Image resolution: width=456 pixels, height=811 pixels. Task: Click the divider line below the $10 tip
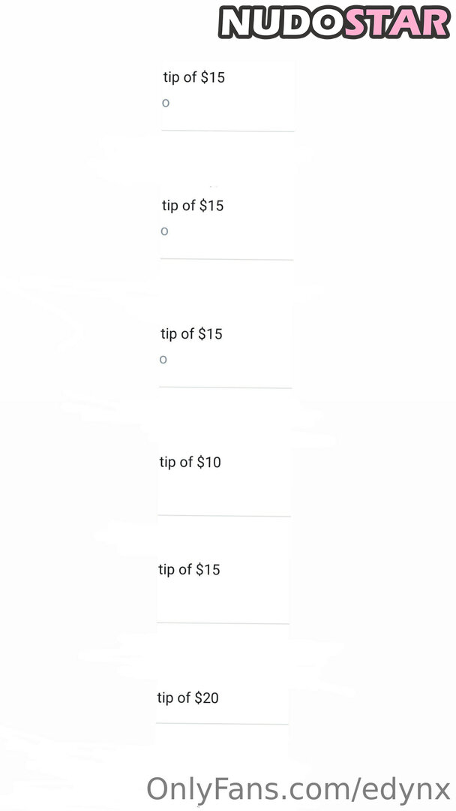click(x=223, y=517)
